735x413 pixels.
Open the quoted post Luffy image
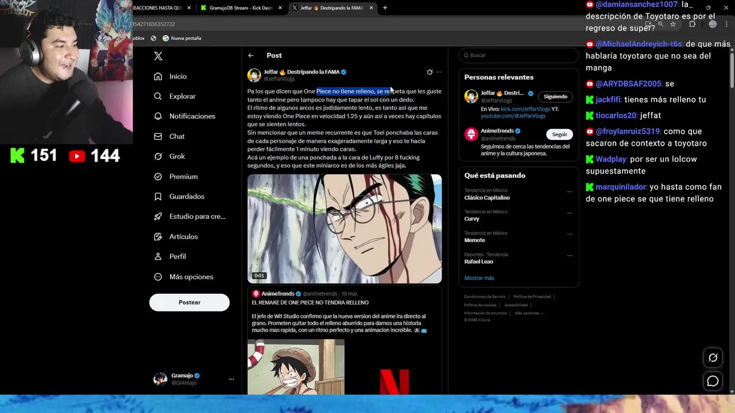(296, 367)
